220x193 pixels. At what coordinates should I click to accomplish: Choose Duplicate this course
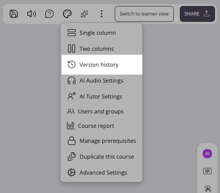102,157
